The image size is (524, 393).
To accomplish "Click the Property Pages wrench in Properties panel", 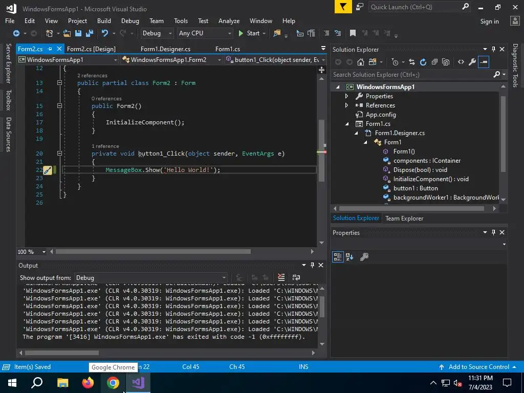I will (x=364, y=257).
